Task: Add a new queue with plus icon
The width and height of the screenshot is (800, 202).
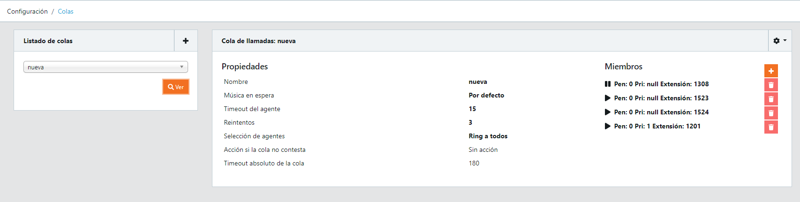Action: click(186, 41)
